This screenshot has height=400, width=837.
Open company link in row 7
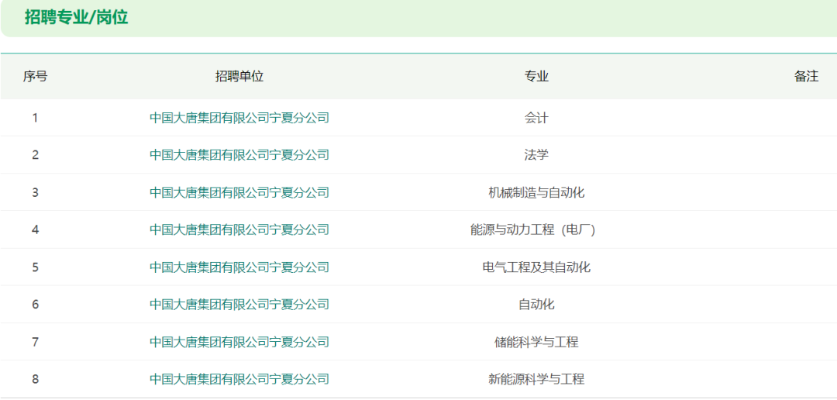[239, 342]
